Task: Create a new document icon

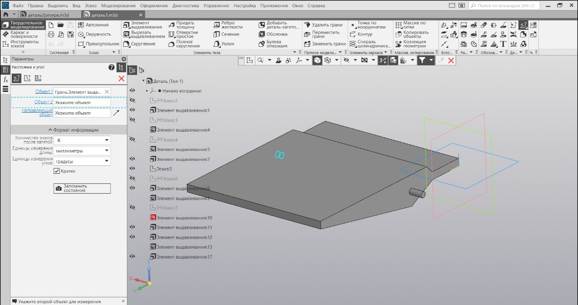Action: 51,25
